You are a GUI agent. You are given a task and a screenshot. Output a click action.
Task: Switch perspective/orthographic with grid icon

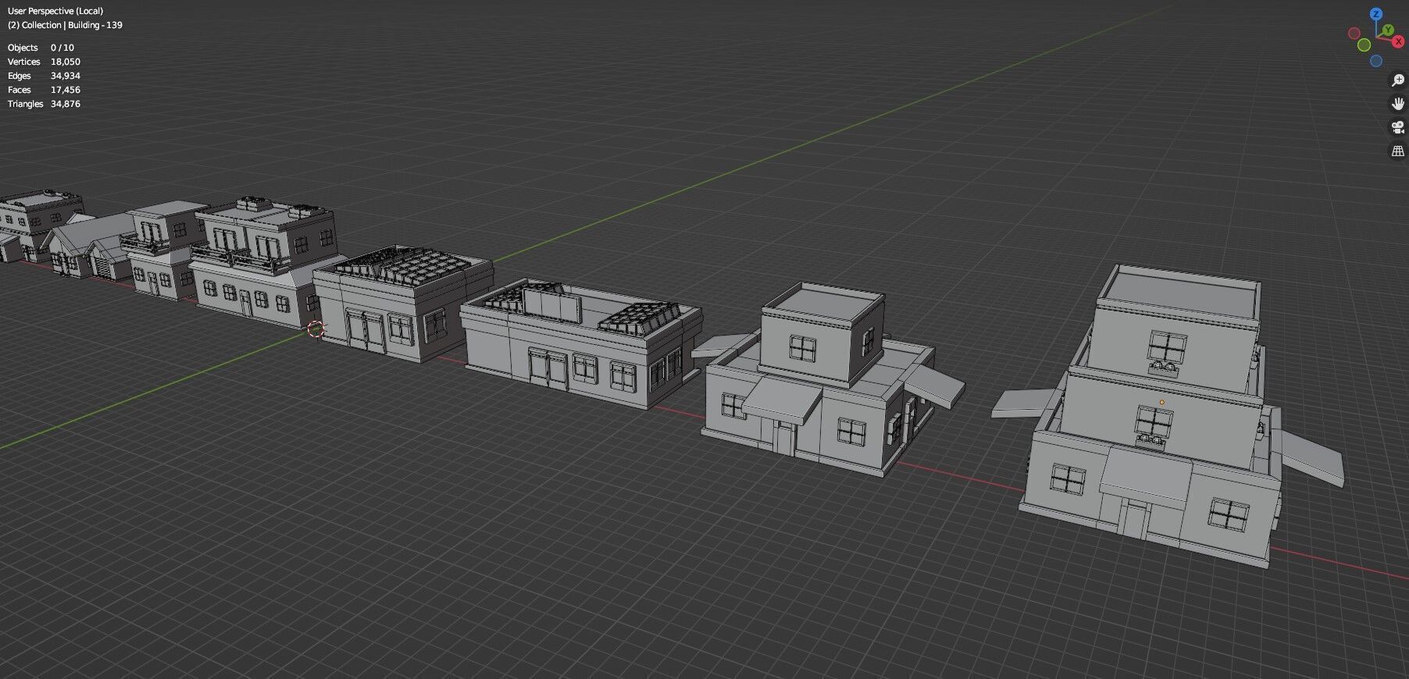point(1398,151)
